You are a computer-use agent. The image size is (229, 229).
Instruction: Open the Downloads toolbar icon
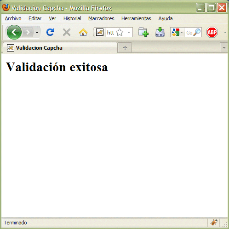[160, 32]
